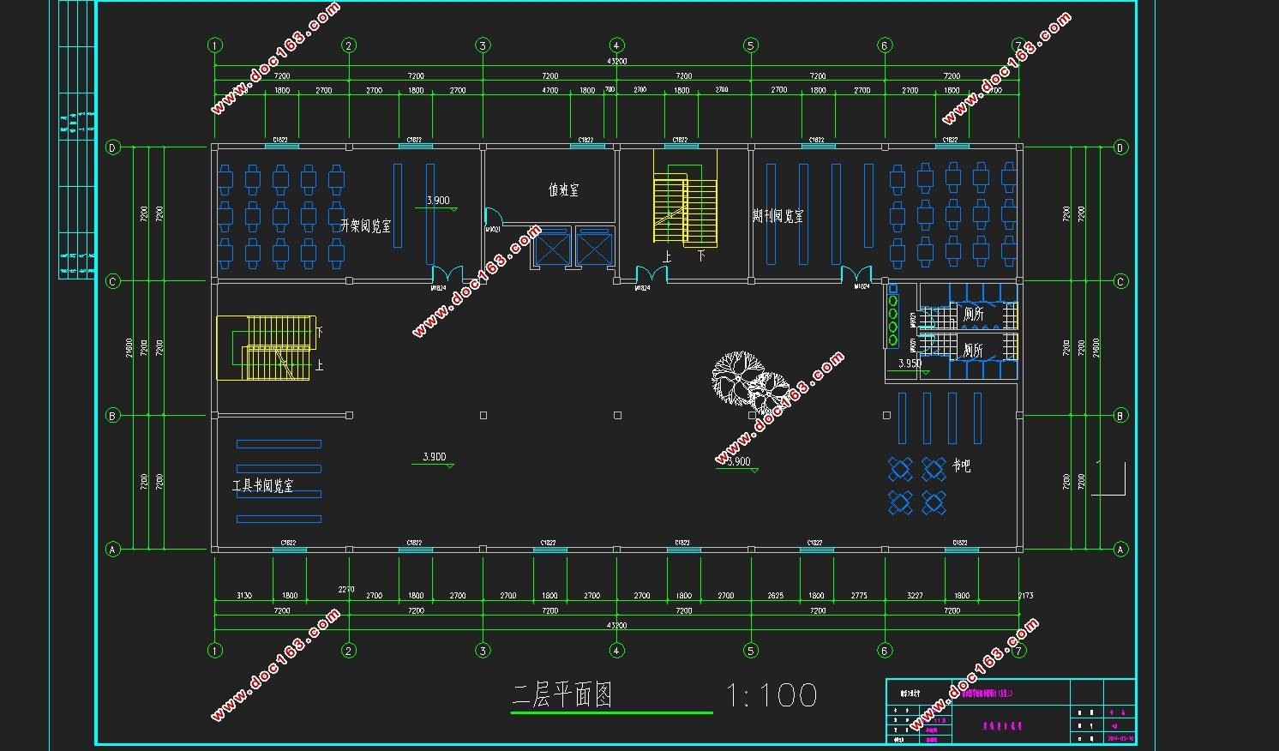
Task: Pick the 4700 dimension text
Action: point(550,90)
